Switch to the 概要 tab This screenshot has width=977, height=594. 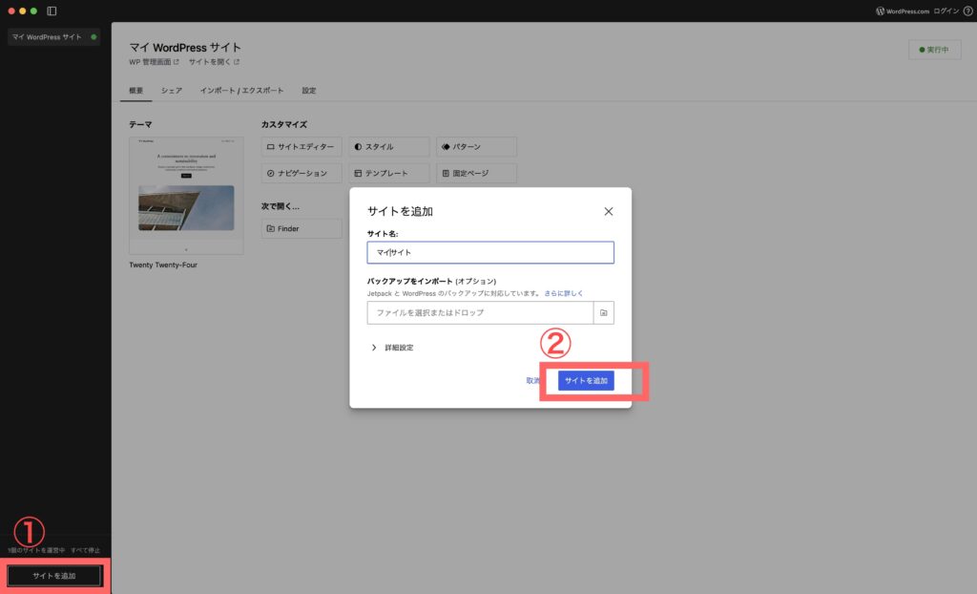coord(135,91)
